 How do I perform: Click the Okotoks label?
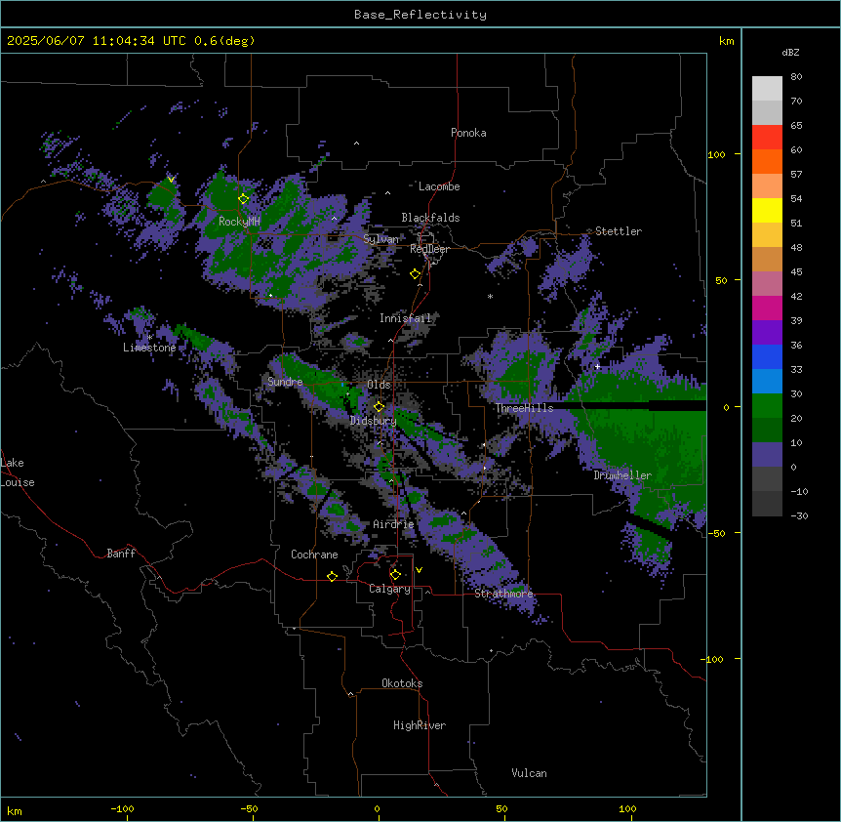(402, 683)
